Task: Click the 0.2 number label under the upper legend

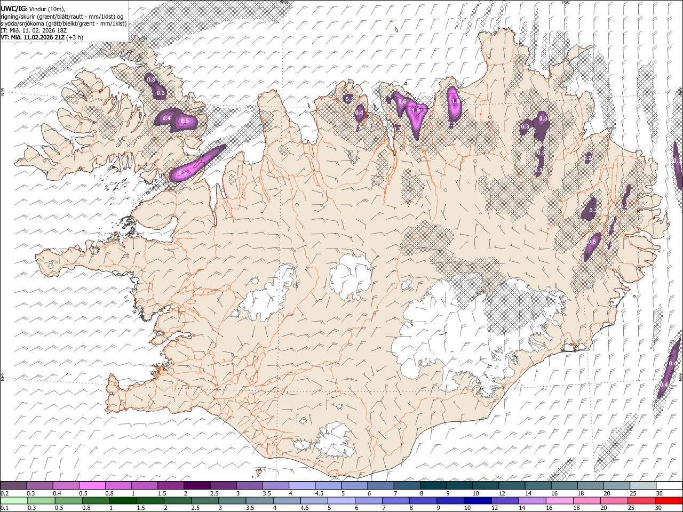Action: coord(4,493)
